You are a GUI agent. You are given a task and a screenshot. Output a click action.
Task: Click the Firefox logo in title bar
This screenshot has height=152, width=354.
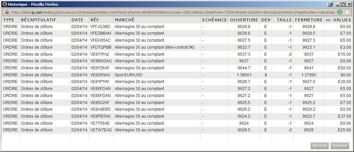pyautogui.click(x=4, y=4)
